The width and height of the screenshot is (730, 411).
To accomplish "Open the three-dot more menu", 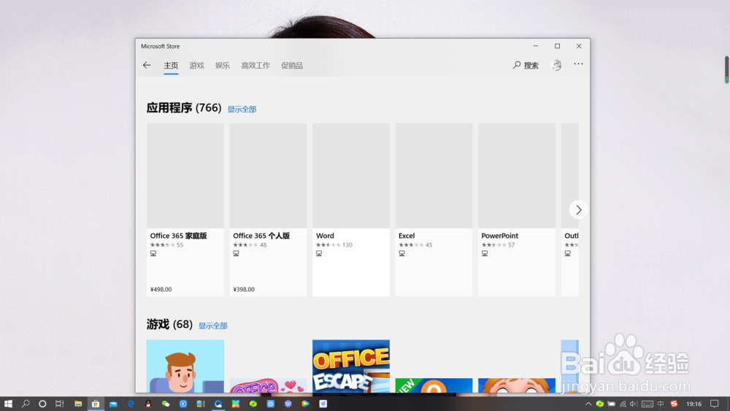I will [578, 64].
